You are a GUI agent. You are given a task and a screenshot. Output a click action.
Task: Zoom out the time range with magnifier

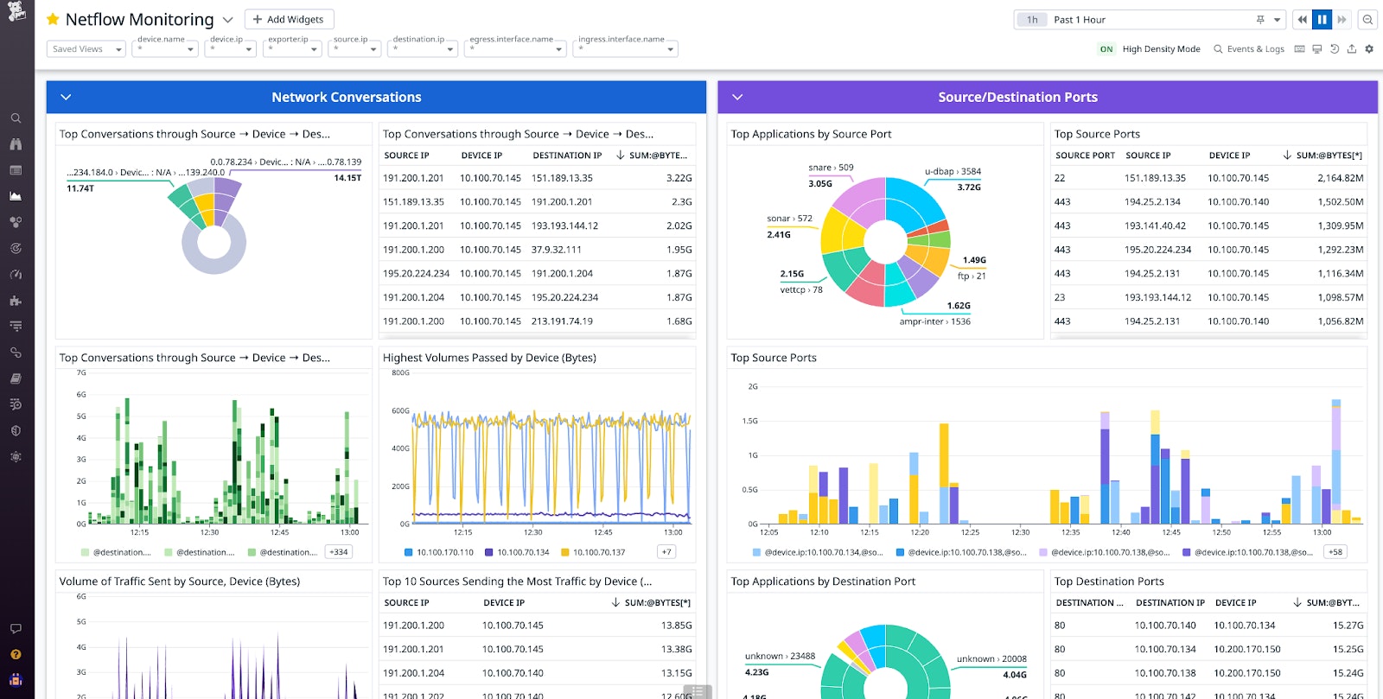click(x=1367, y=20)
